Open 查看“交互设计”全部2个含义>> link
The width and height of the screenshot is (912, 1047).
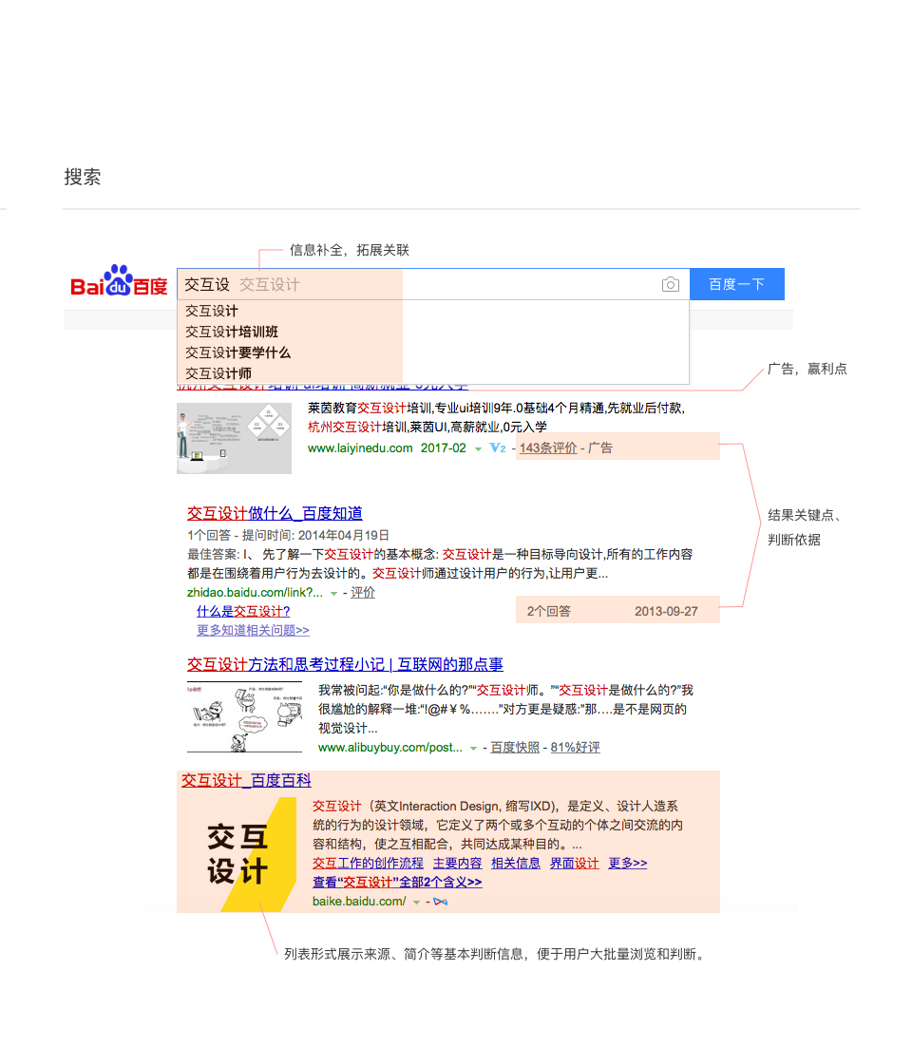click(x=397, y=882)
